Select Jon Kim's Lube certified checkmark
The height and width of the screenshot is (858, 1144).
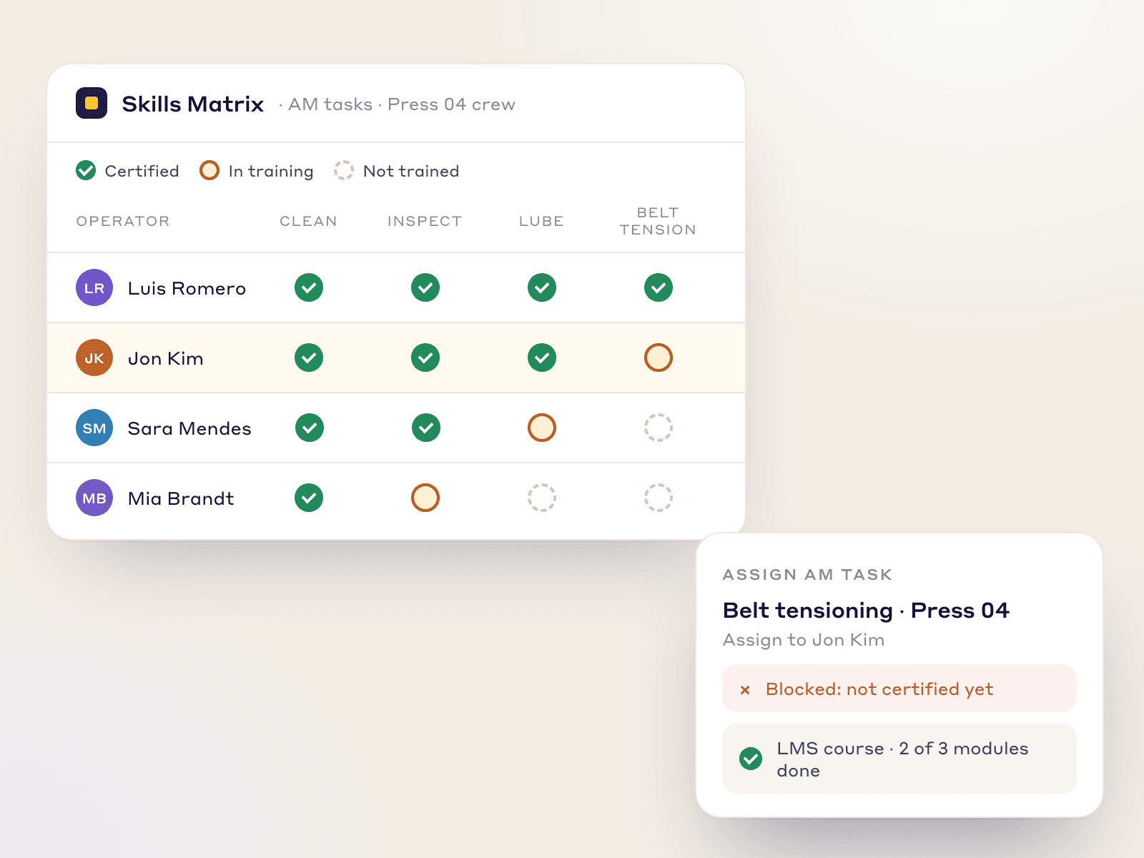click(x=542, y=357)
